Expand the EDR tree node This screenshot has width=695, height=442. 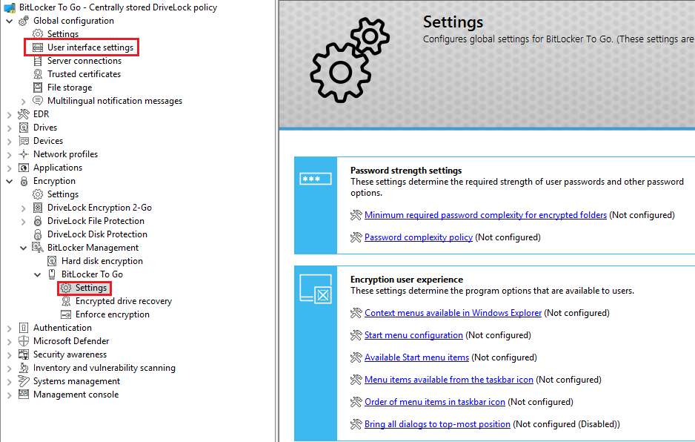10,115
